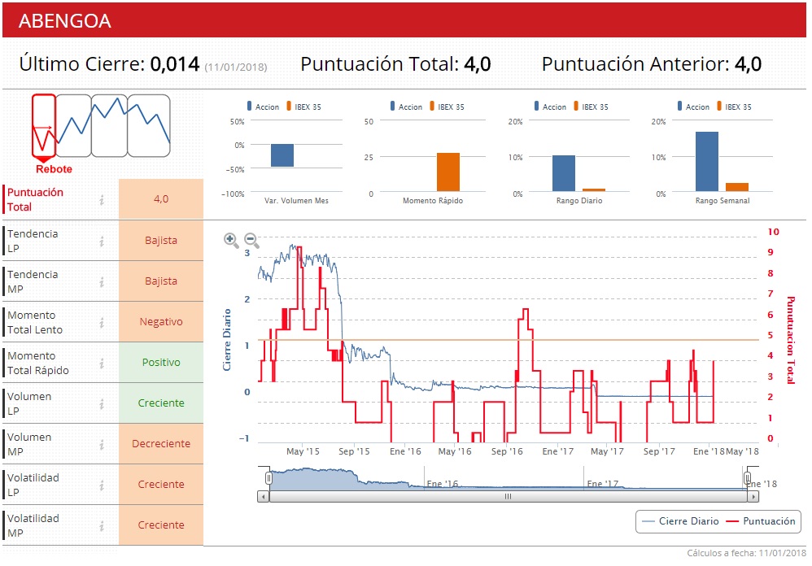Screen dimensions: 812x566
Task: Click left range handle of the navigator
Action: [268, 478]
